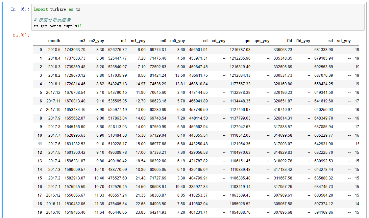369x218 pixels.
Task: Select the row with index 0
Action: [196, 50]
